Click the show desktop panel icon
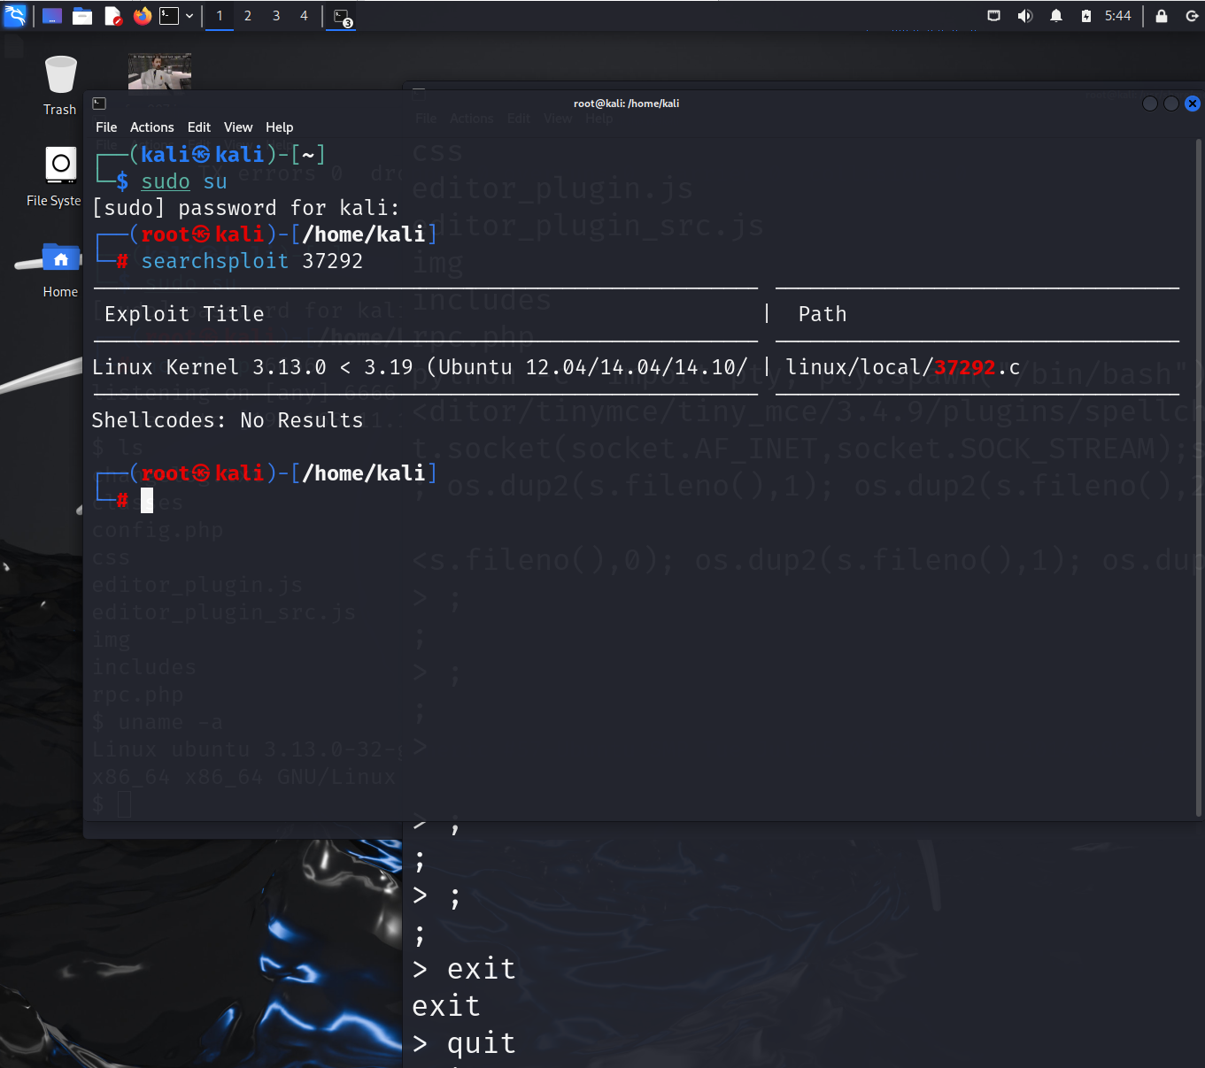 (52, 16)
